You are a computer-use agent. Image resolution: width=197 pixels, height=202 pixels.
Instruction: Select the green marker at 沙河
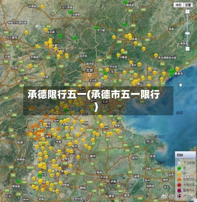tap(40, 175)
